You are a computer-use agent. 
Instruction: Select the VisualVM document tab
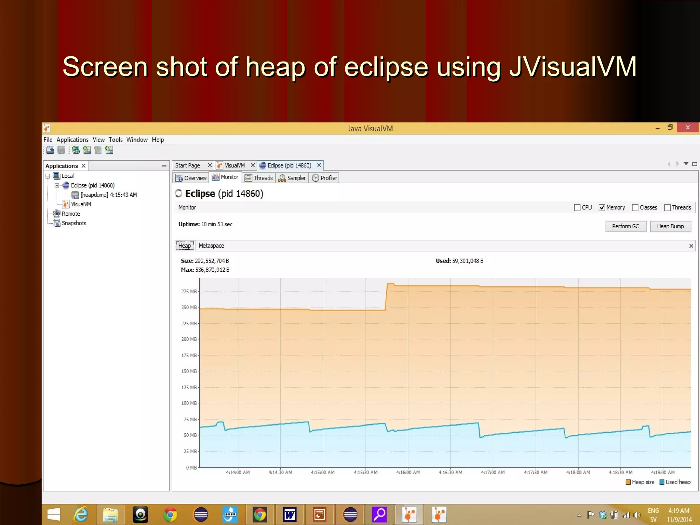click(235, 165)
